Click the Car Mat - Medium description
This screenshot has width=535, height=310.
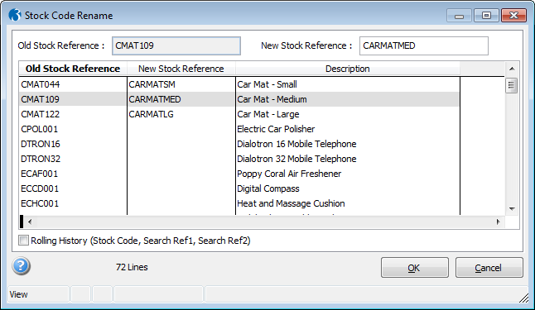[272, 99]
